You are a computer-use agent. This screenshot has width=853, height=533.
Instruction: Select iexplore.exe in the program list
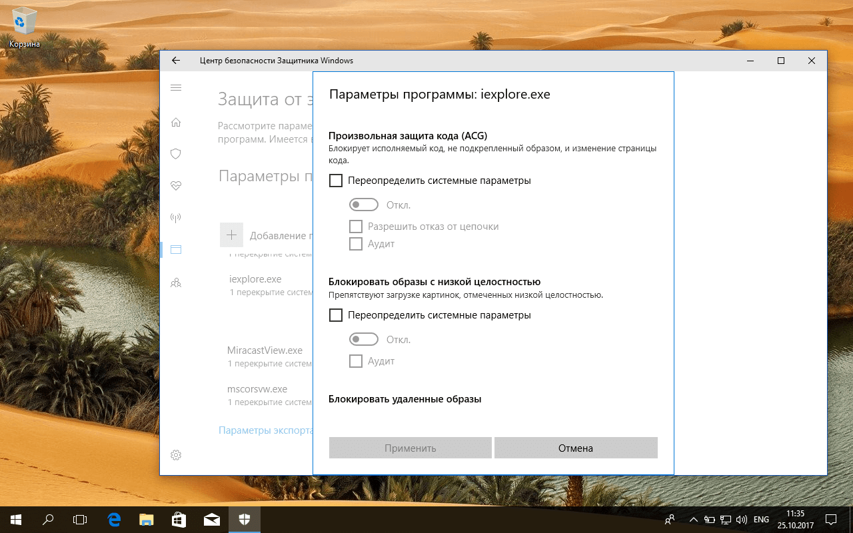tap(255, 279)
